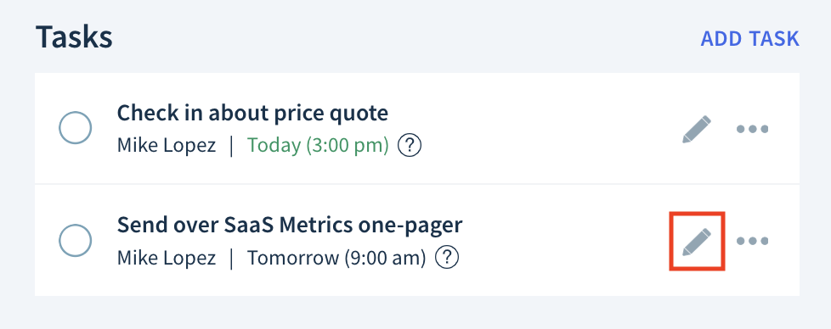This screenshot has height=329, width=831.
Task: Open three-dot menu for SaaS Metrics one-pager task
Action: [752, 241]
